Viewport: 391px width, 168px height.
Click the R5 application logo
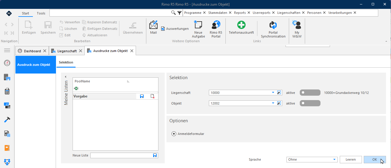pyautogui.click(x=9, y=13)
